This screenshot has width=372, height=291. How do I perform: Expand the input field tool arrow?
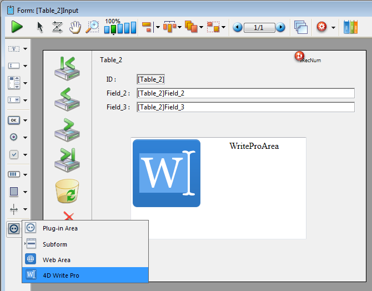click(25, 66)
